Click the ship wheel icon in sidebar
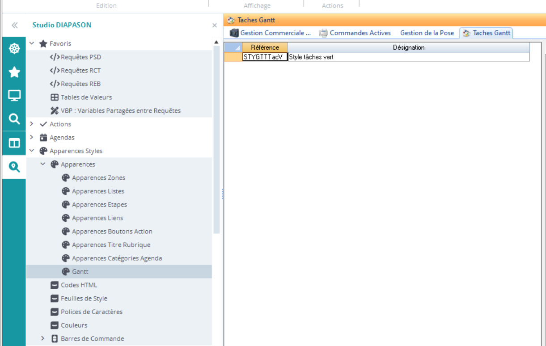This screenshot has height=346, width=546. coord(14,49)
